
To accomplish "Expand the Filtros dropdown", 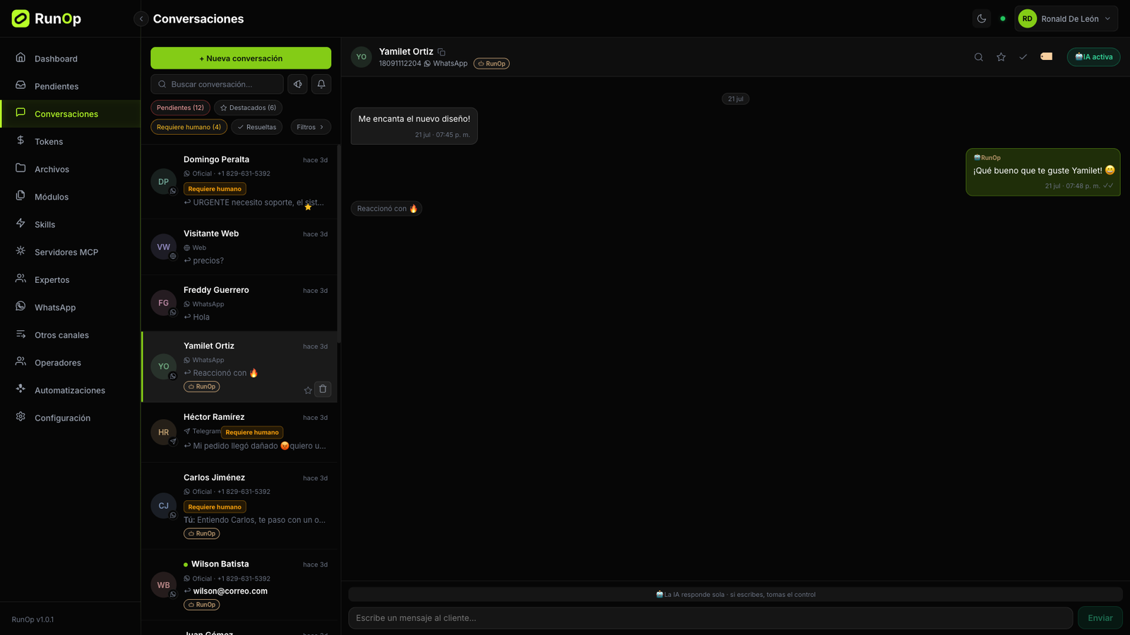I will [311, 127].
